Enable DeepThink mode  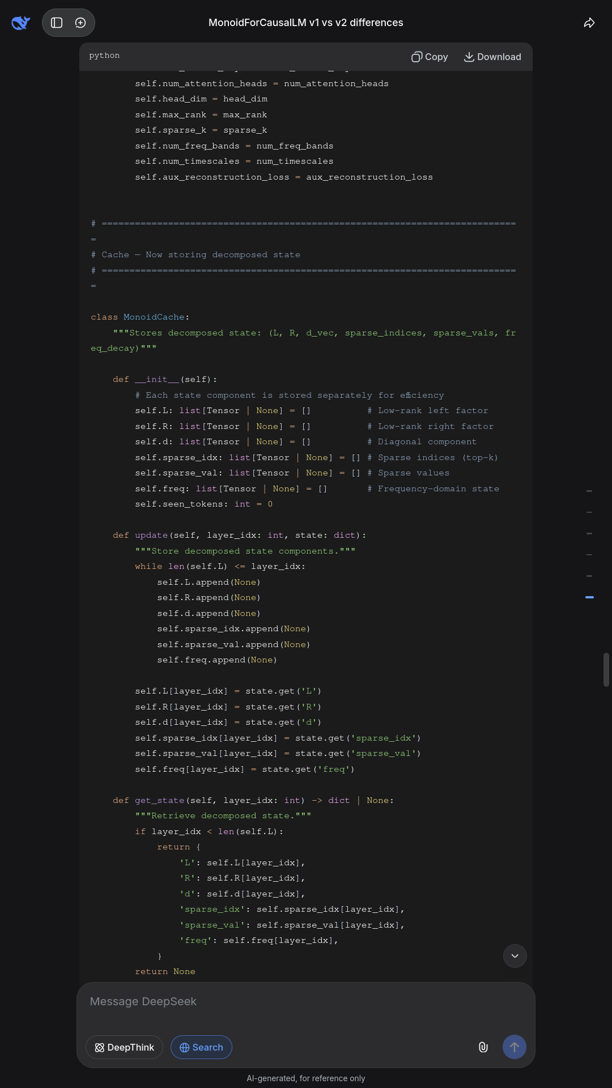[124, 1047]
